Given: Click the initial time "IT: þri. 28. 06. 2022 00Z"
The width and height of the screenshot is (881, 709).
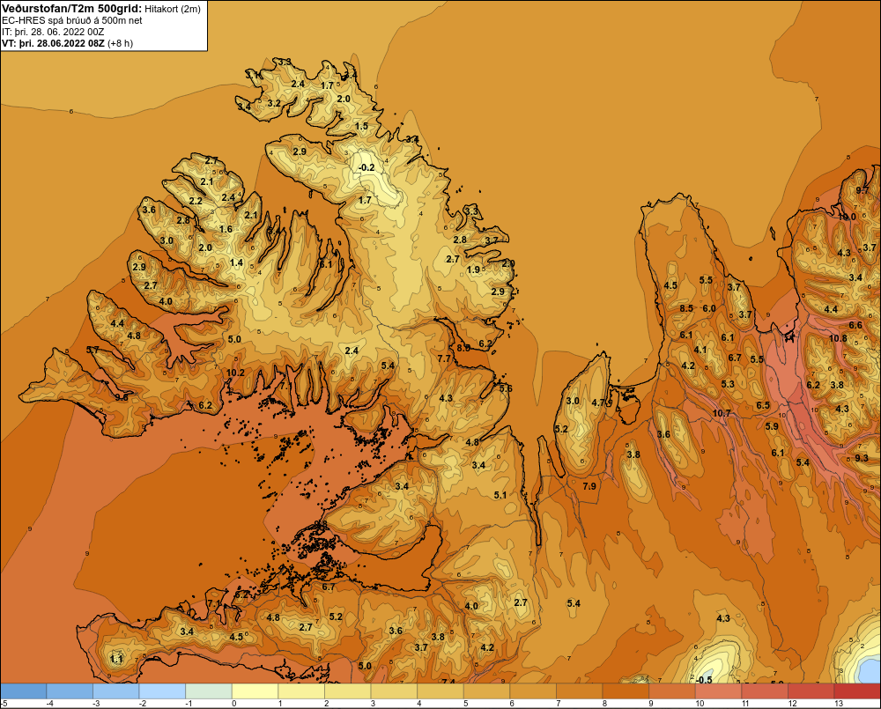Looking at the screenshot, I should point(53,32).
